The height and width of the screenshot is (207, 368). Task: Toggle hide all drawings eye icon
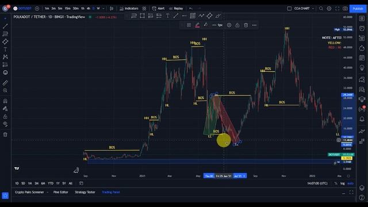(x=5, y=124)
